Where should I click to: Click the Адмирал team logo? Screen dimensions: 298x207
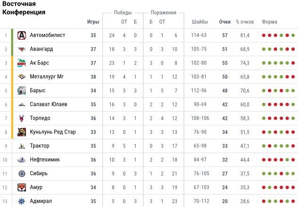pos(21,201)
